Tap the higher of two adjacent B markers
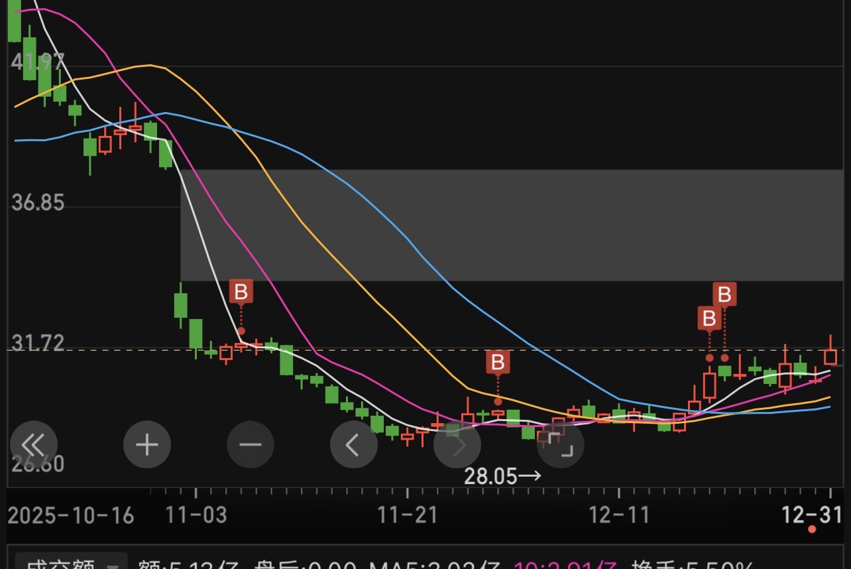The image size is (851, 569). [724, 294]
